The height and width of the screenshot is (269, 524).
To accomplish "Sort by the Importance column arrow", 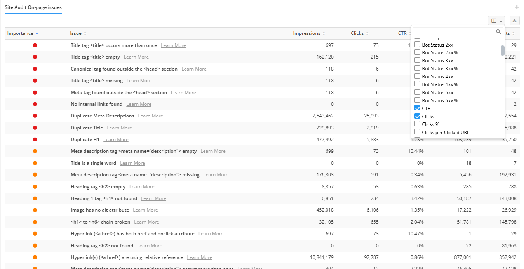I will [x=37, y=34].
